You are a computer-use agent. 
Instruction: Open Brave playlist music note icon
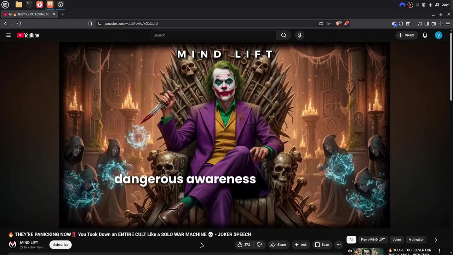tap(419, 24)
